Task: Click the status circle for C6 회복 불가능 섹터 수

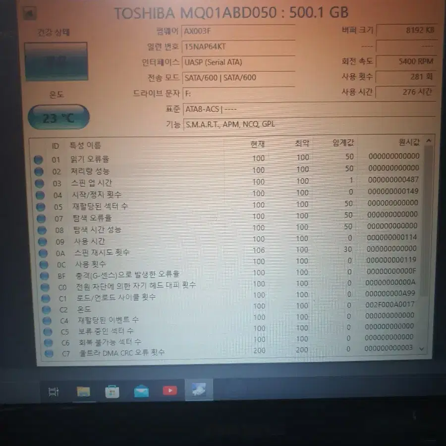Action: (49, 343)
